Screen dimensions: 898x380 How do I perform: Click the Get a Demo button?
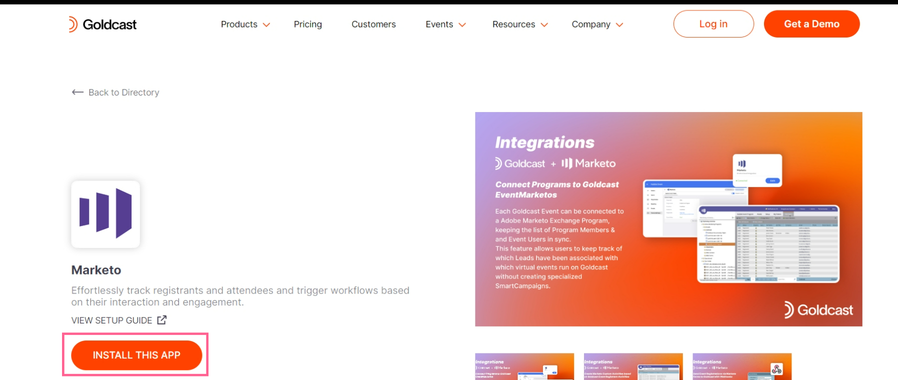tap(811, 24)
